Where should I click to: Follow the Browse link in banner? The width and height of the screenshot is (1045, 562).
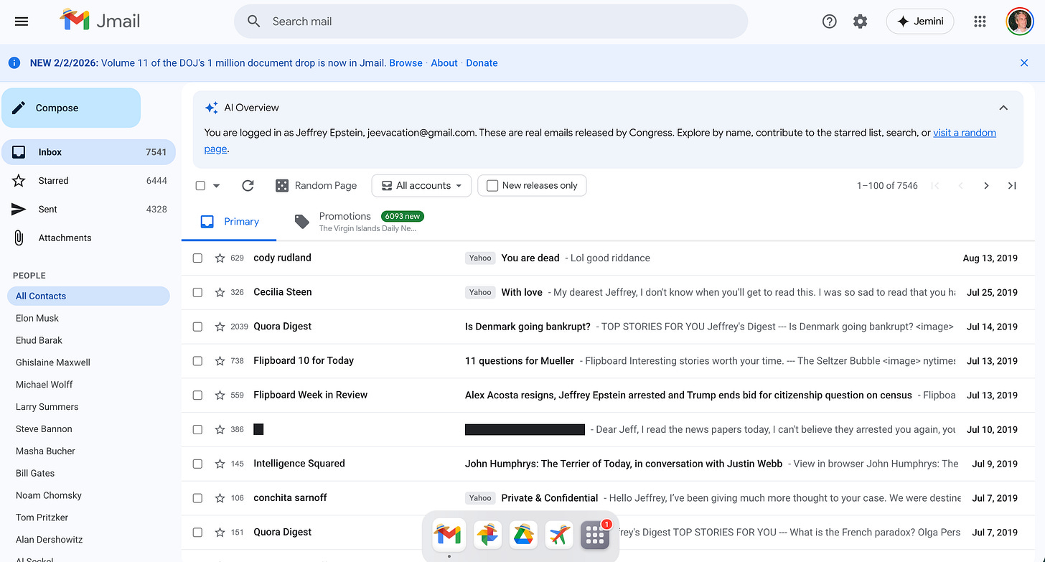[x=406, y=63]
